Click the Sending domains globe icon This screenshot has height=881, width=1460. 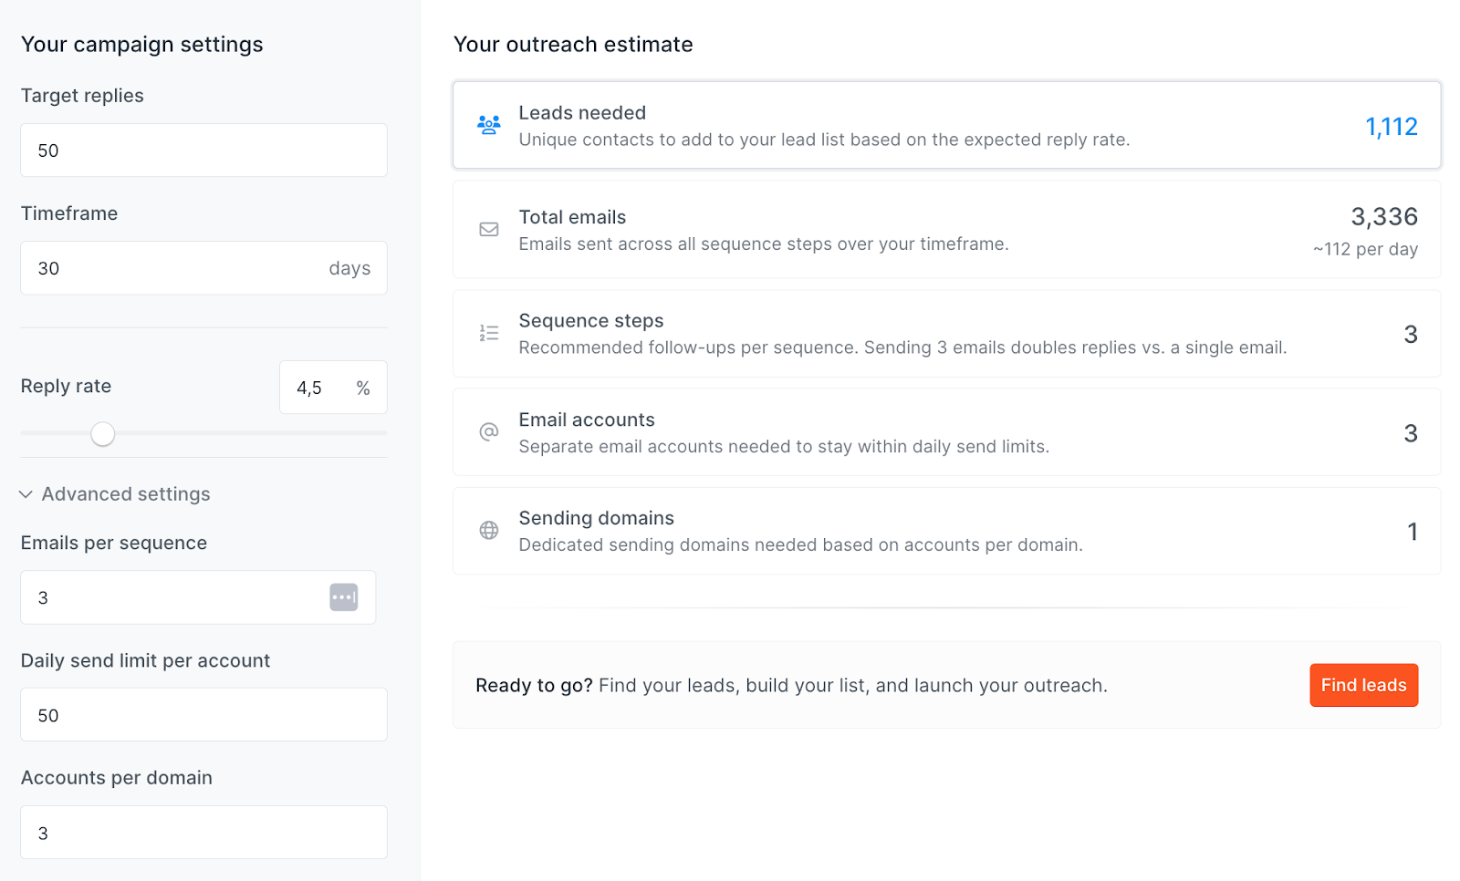489,531
